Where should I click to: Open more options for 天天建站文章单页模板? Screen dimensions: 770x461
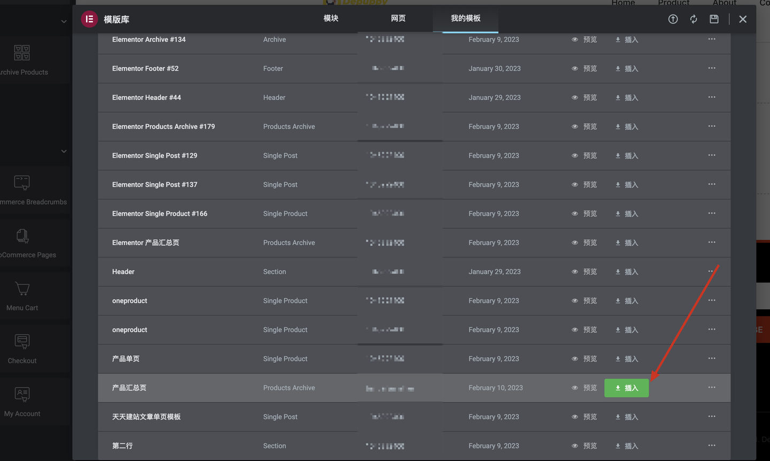coord(712,416)
